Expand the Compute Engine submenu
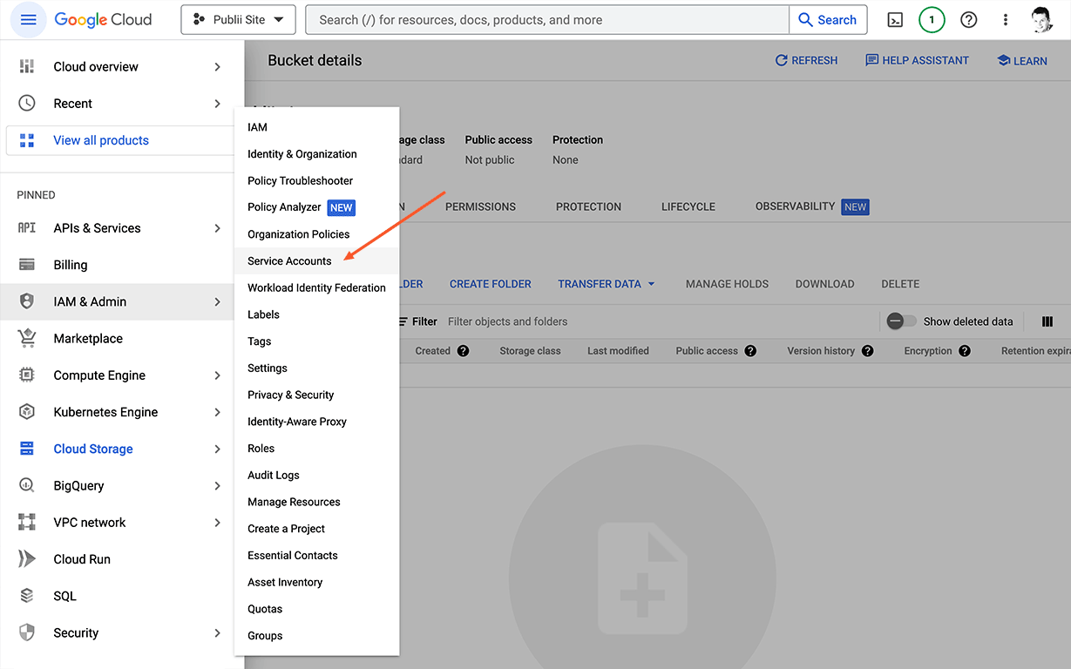Screen dimensions: 1071x669 [217, 375]
